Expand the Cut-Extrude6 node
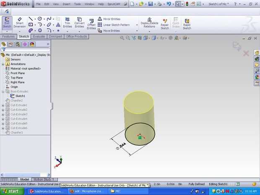This screenshot has height=195, width=260. (x=3, y=128)
